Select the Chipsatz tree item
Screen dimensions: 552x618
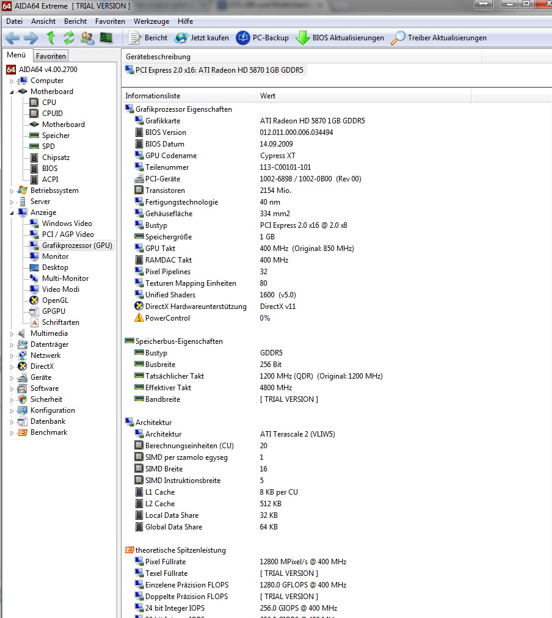[56, 158]
